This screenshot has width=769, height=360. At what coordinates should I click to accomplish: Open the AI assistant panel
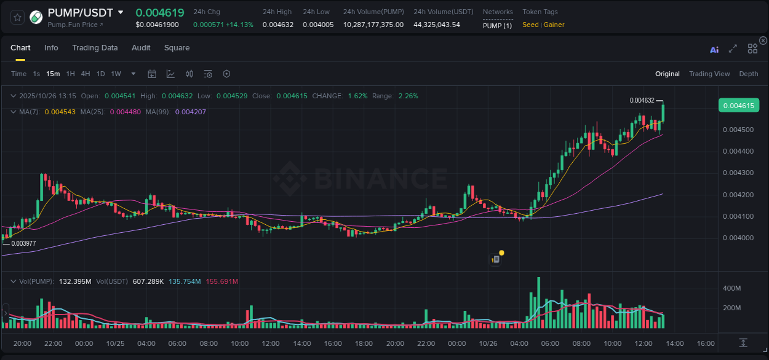(x=714, y=49)
